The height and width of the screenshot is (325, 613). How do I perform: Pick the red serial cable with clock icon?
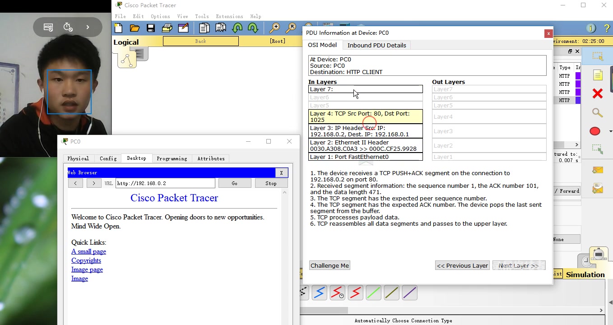coord(337,293)
